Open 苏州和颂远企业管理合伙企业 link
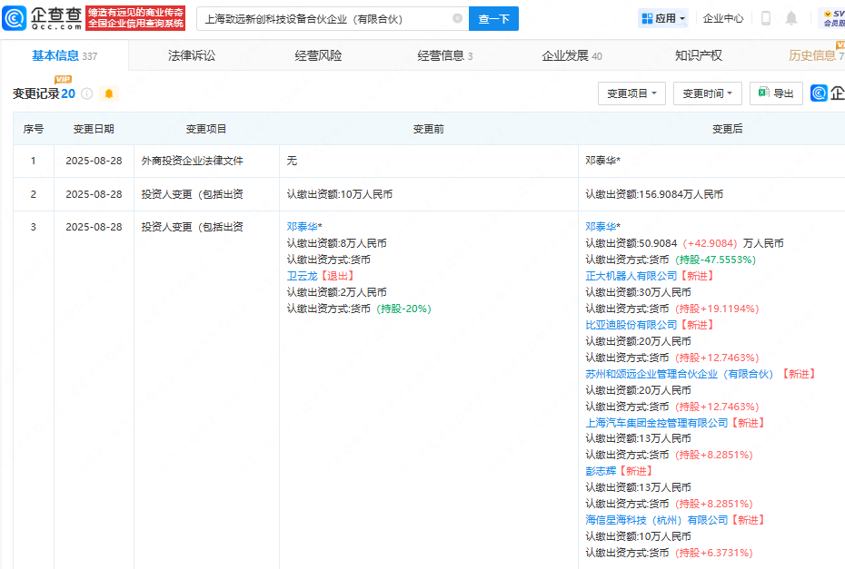The image size is (845, 569). click(679, 374)
